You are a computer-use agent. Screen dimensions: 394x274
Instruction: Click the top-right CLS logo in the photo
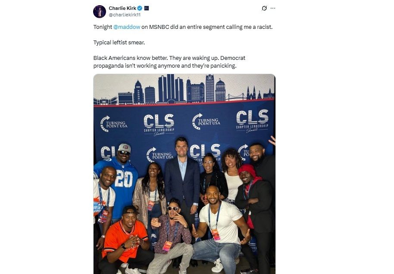252,121
